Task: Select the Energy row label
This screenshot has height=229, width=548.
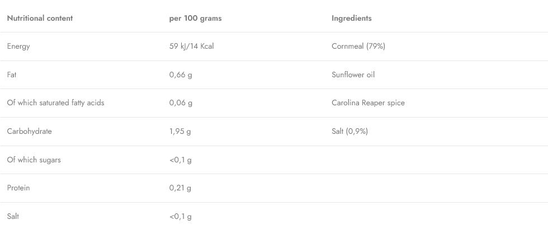Action: [18, 46]
